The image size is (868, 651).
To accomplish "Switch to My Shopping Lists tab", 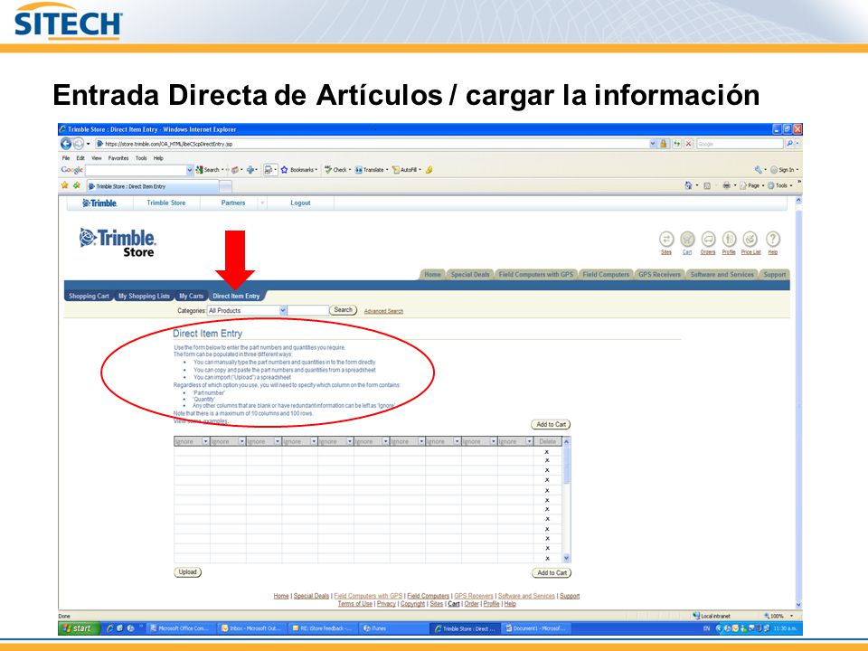I will click(x=144, y=297).
